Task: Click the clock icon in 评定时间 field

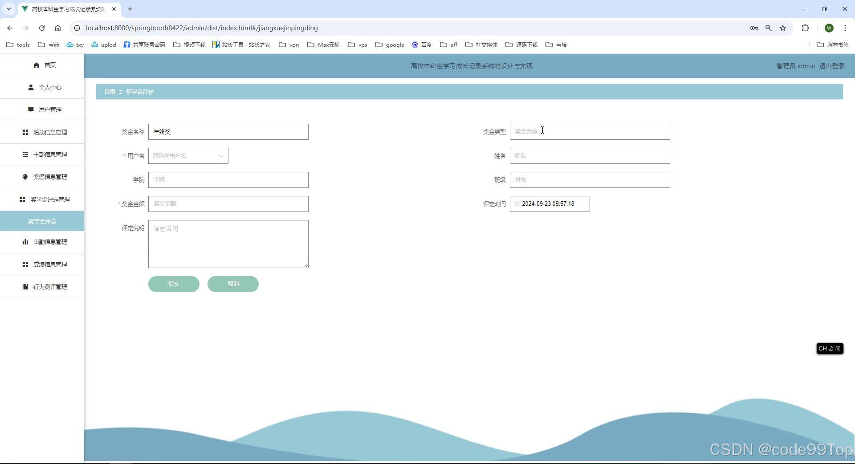Action: (x=517, y=204)
